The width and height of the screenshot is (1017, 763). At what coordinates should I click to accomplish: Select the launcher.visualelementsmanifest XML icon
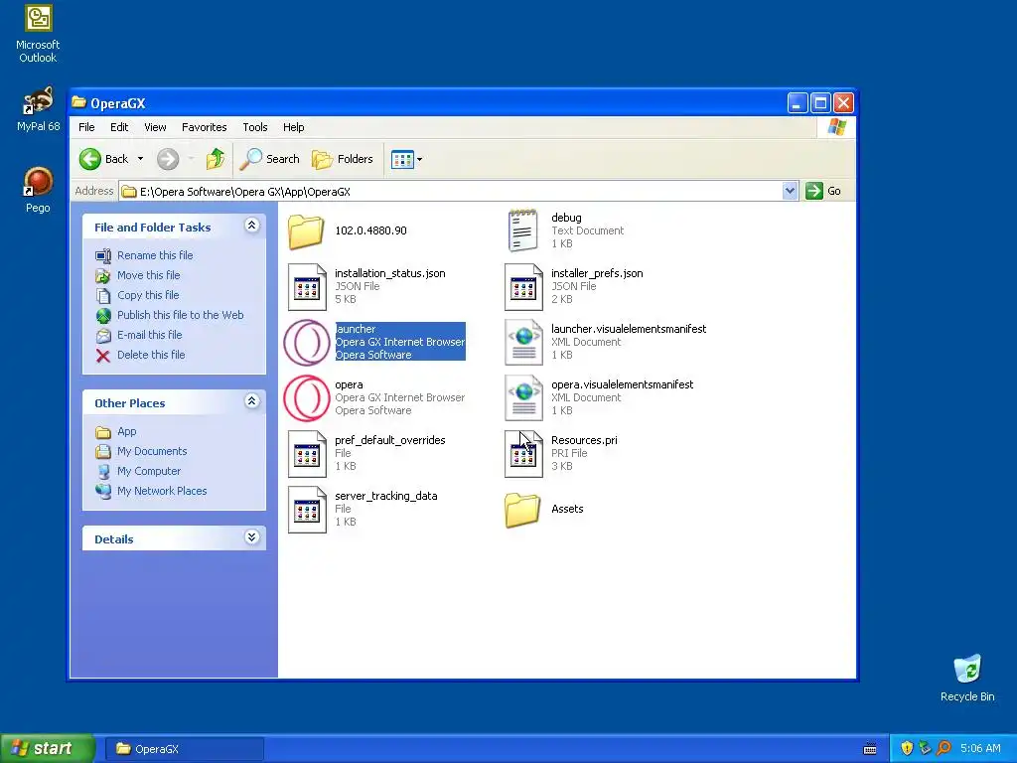pos(523,342)
